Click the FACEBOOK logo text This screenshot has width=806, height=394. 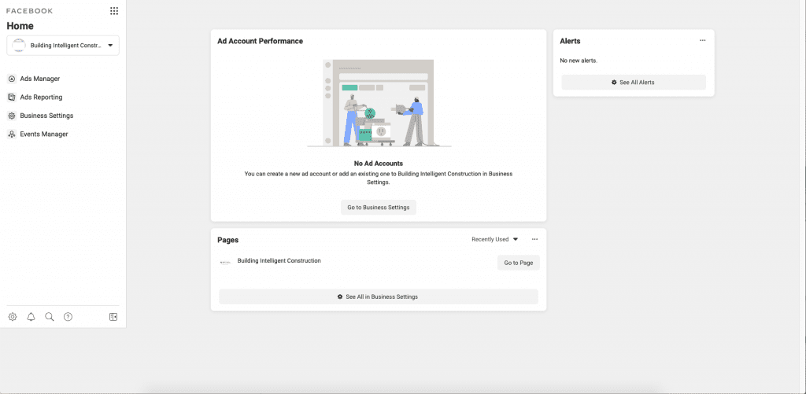[29, 11]
